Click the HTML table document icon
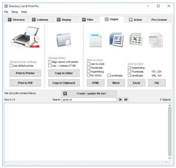The image size is (176, 168). [96, 40]
